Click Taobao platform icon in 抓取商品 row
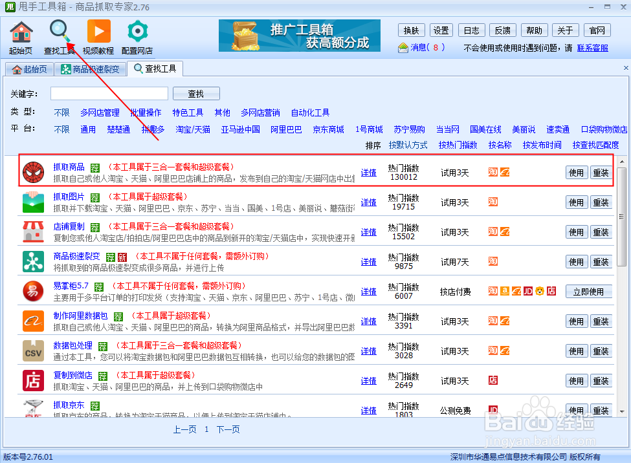 [x=493, y=172]
